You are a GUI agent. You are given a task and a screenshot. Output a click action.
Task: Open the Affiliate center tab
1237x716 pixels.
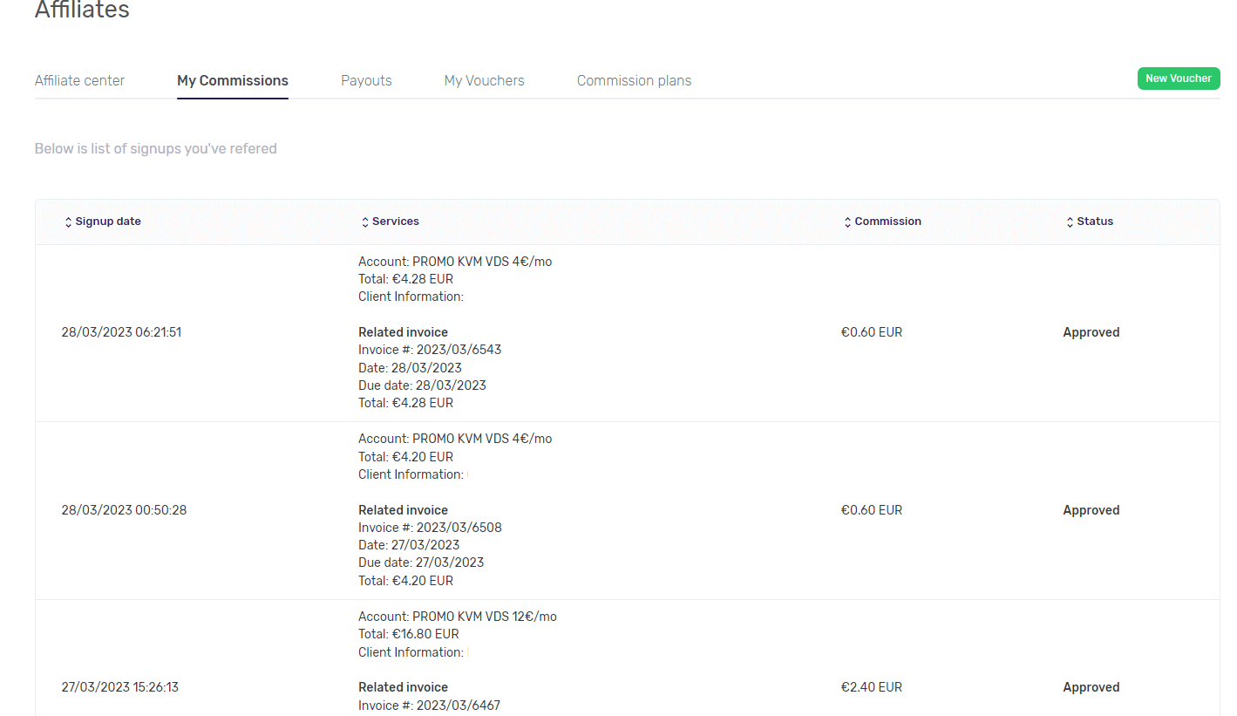point(79,80)
